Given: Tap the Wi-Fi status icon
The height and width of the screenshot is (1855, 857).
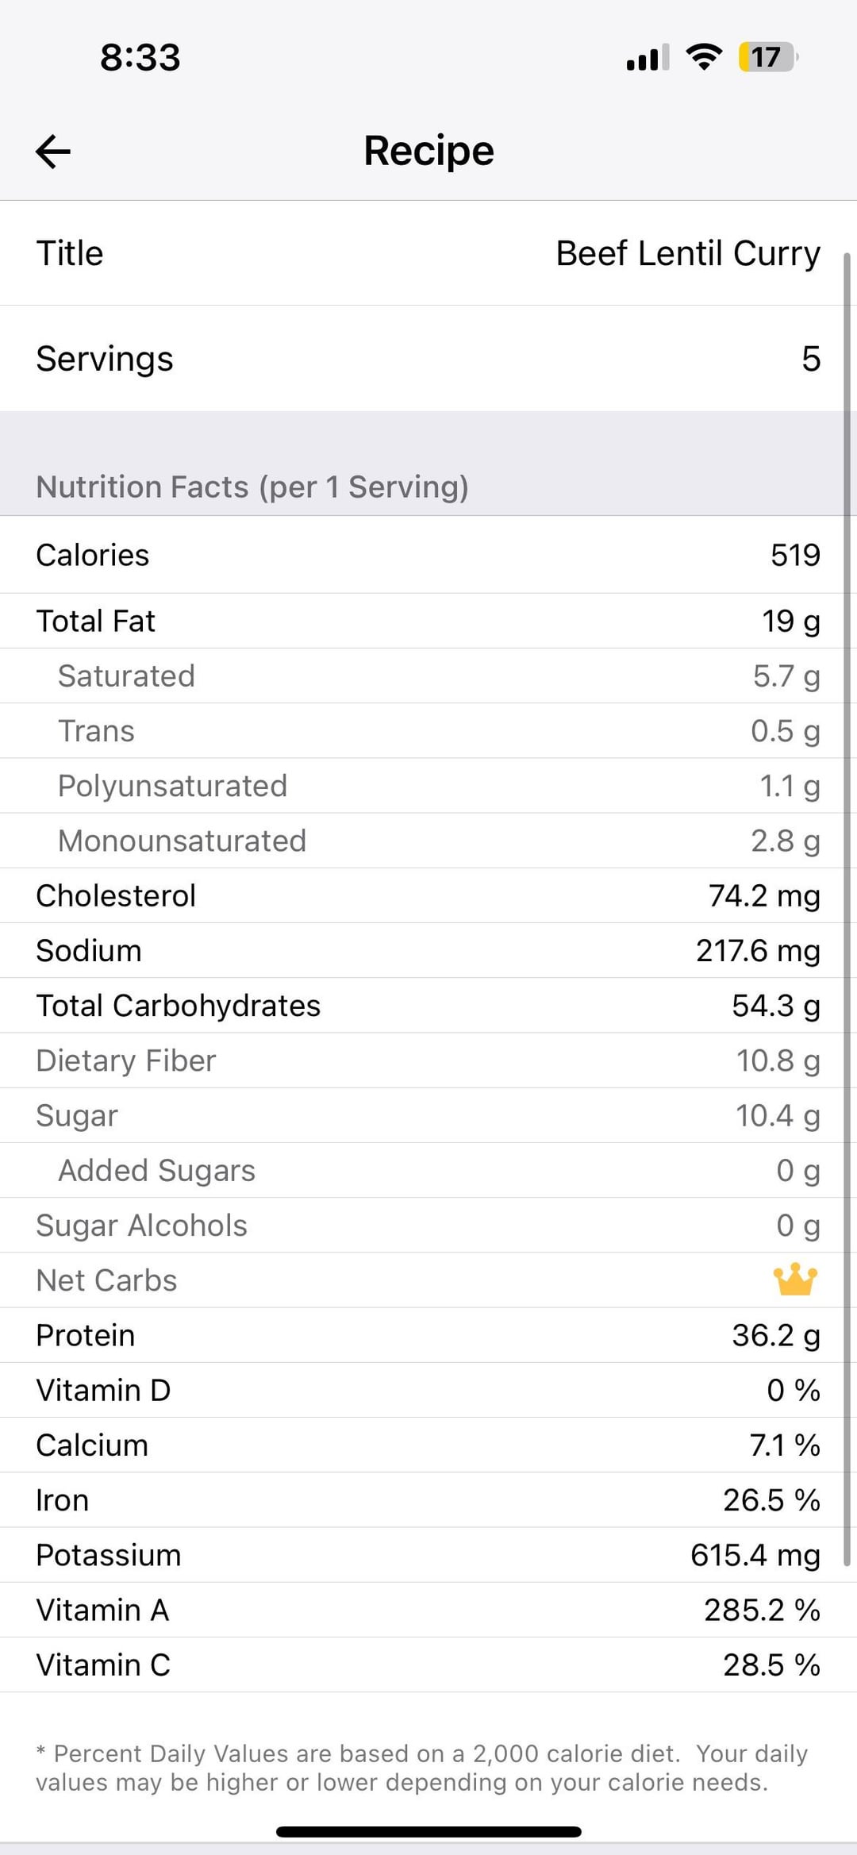Looking at the screenshot, I should tap(703, 57).
